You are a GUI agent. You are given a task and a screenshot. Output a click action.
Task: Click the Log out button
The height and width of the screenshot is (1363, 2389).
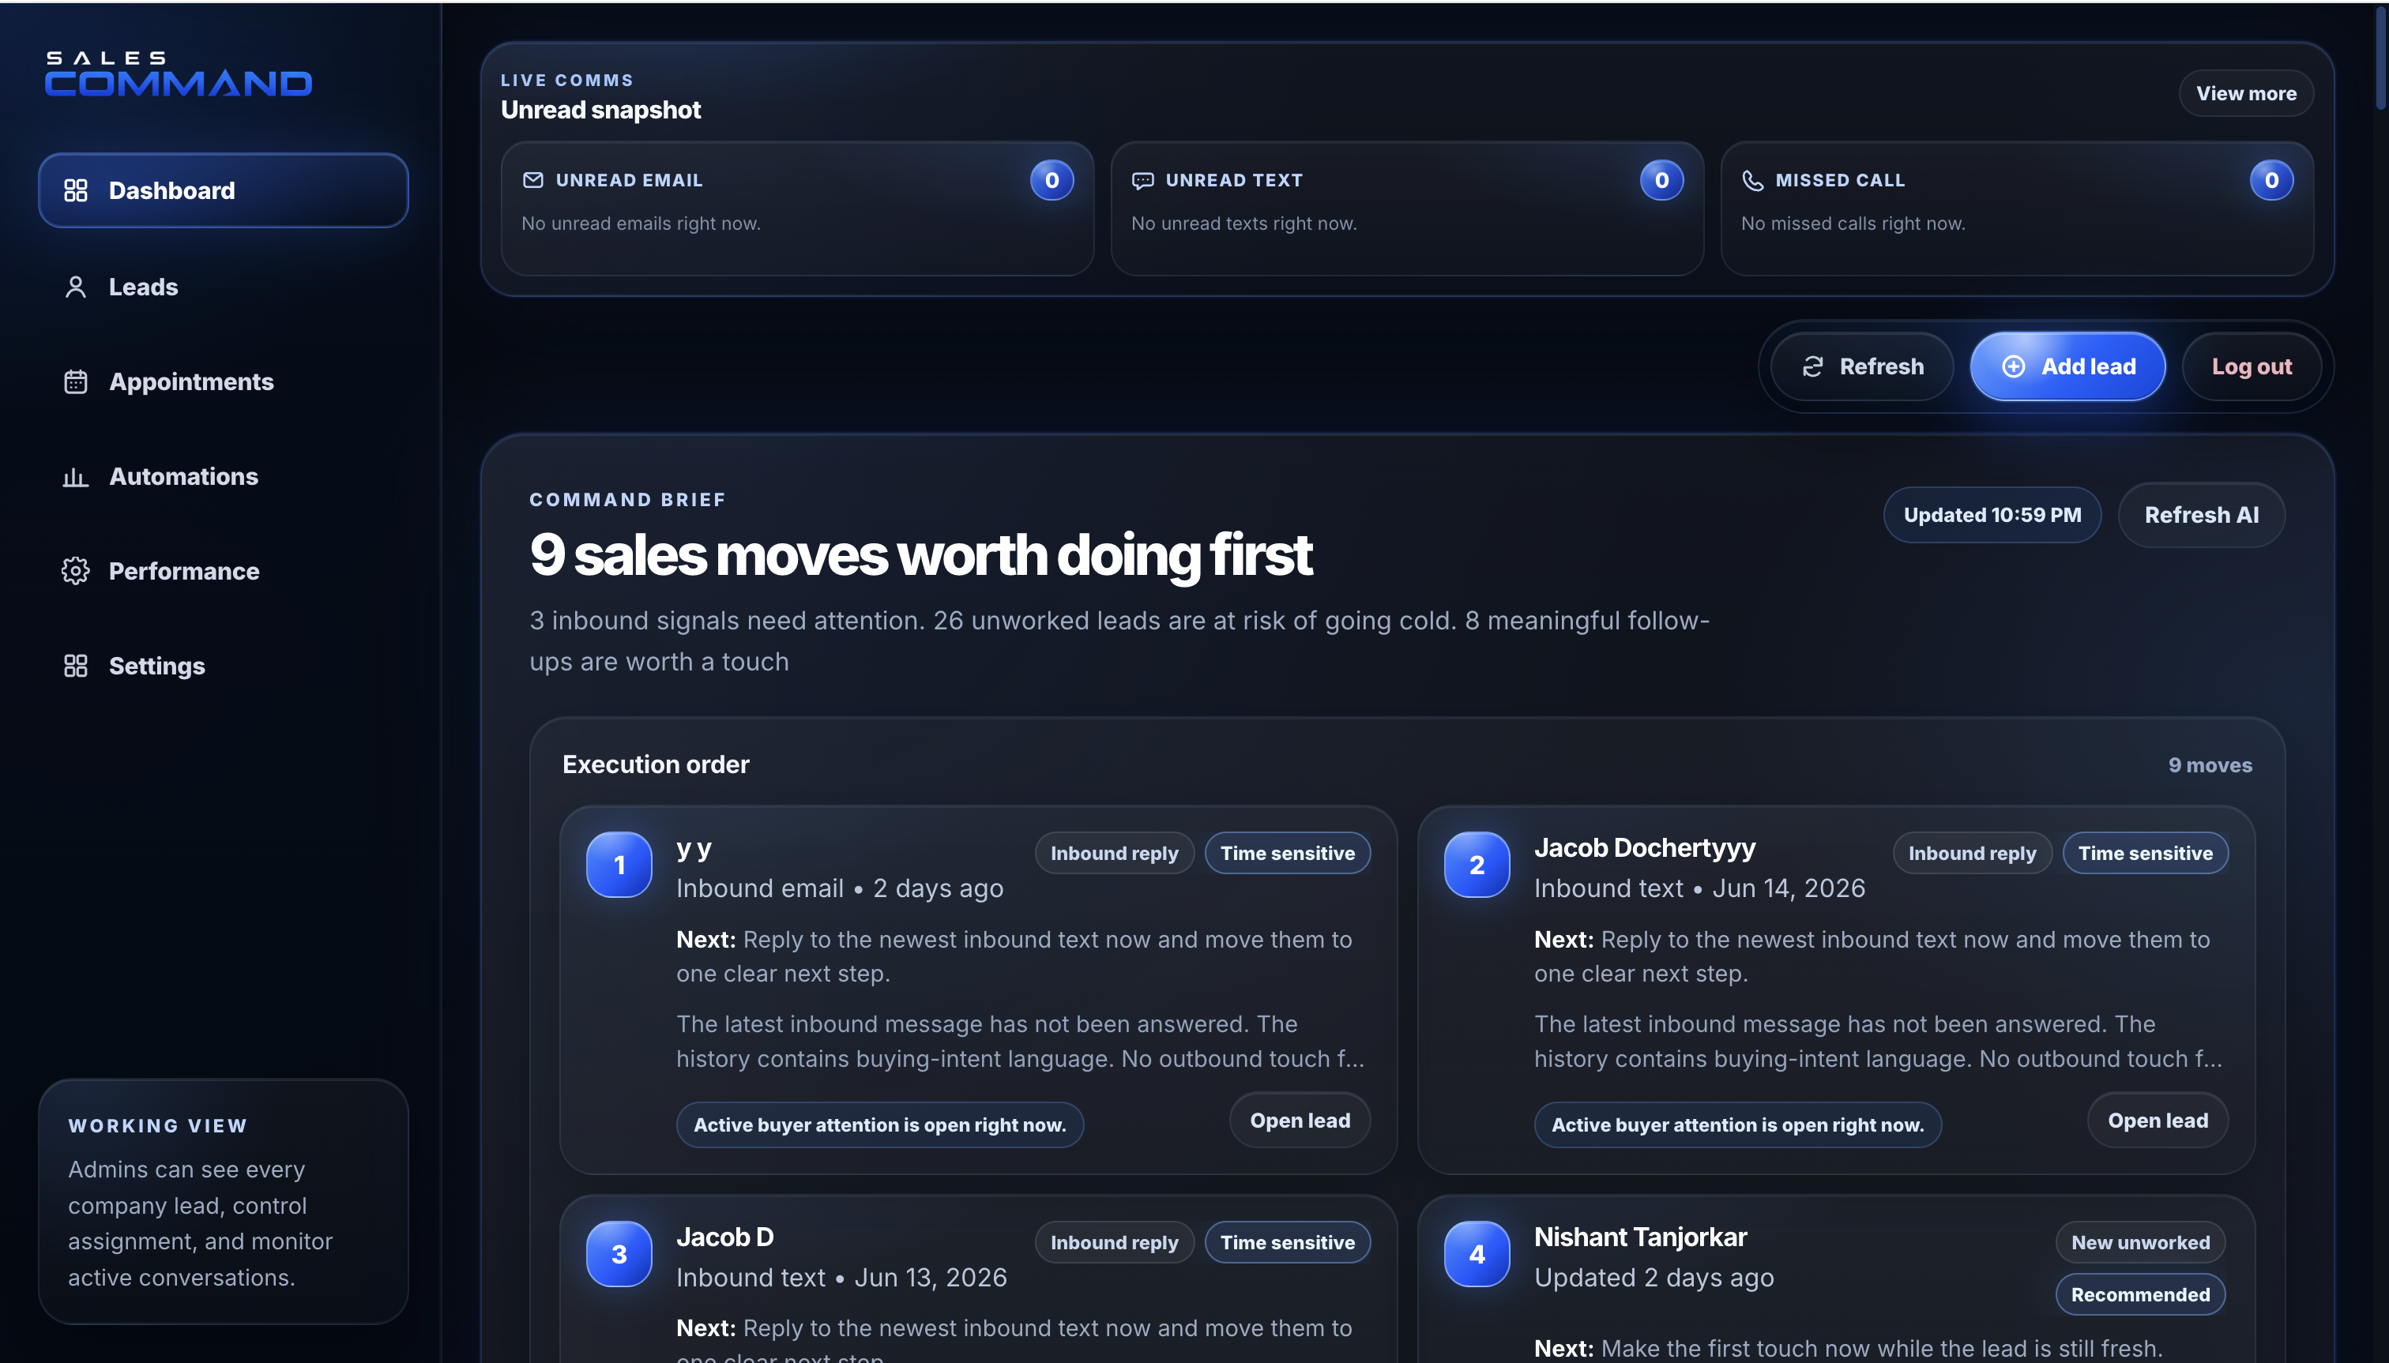coord(2252,367)
